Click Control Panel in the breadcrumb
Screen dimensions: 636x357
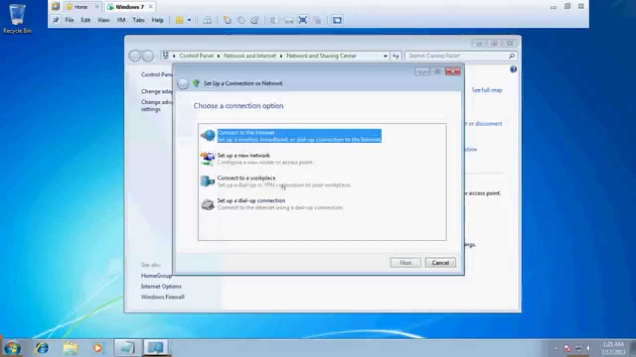(x=196, y=56)
